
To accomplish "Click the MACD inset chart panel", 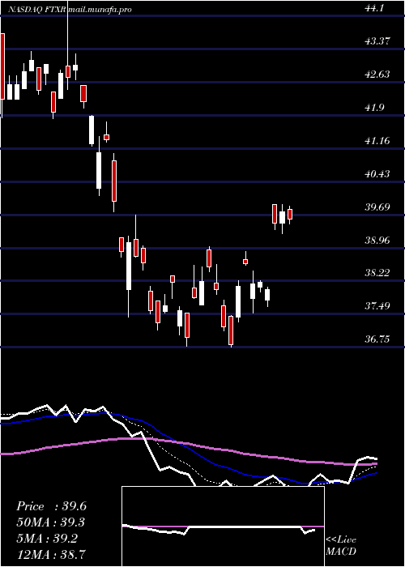I will [x=223, y=526].
